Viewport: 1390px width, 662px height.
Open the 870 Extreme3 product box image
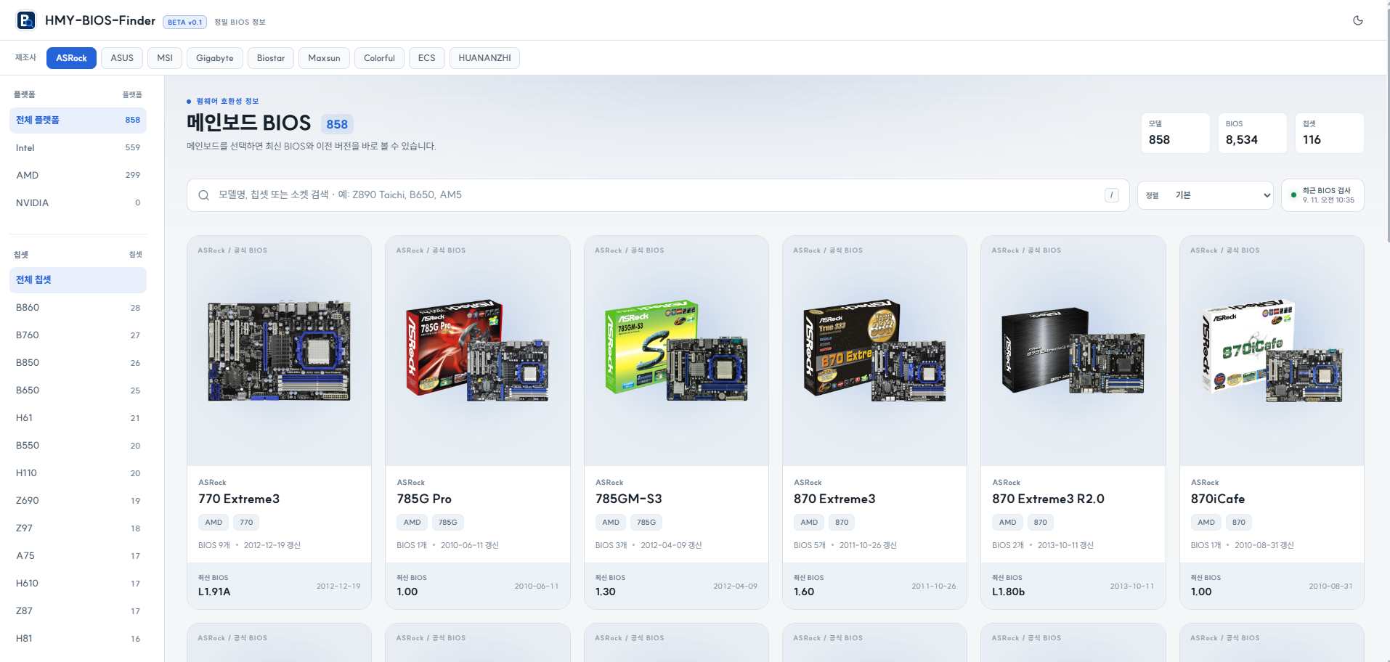[874, 351]
